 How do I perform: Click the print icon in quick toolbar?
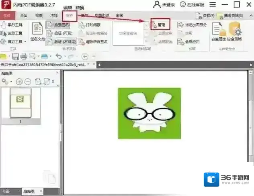point(24,56)
